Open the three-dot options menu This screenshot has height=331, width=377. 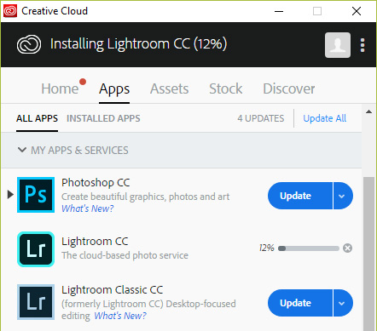coord(362,45)
